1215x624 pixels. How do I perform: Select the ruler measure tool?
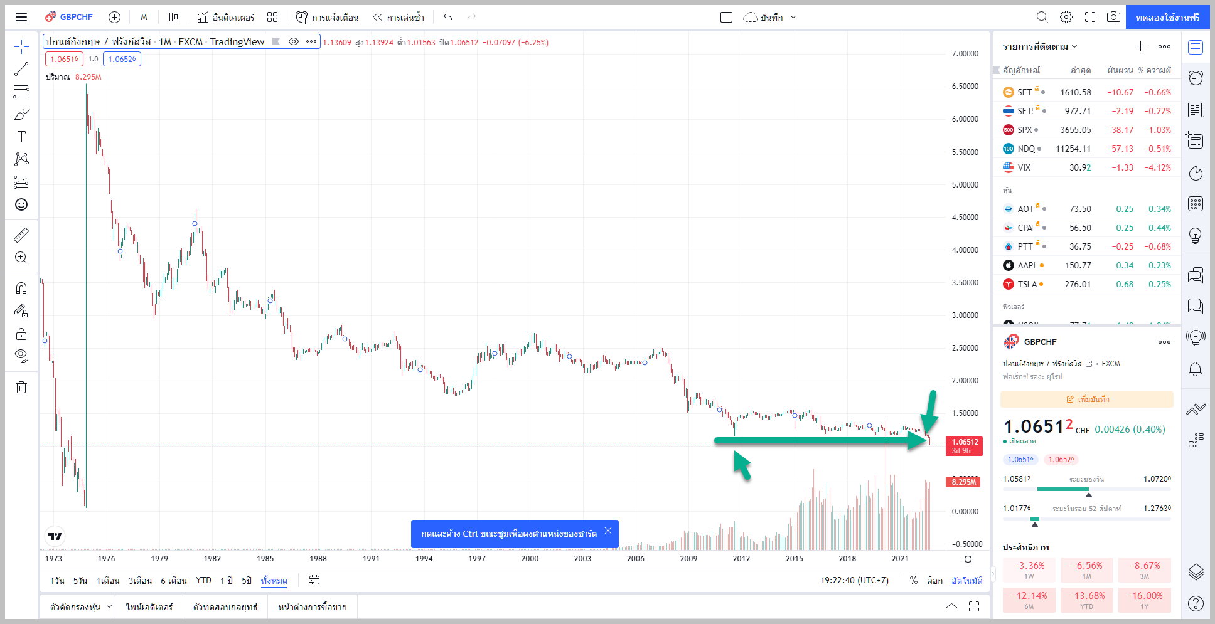21,235
